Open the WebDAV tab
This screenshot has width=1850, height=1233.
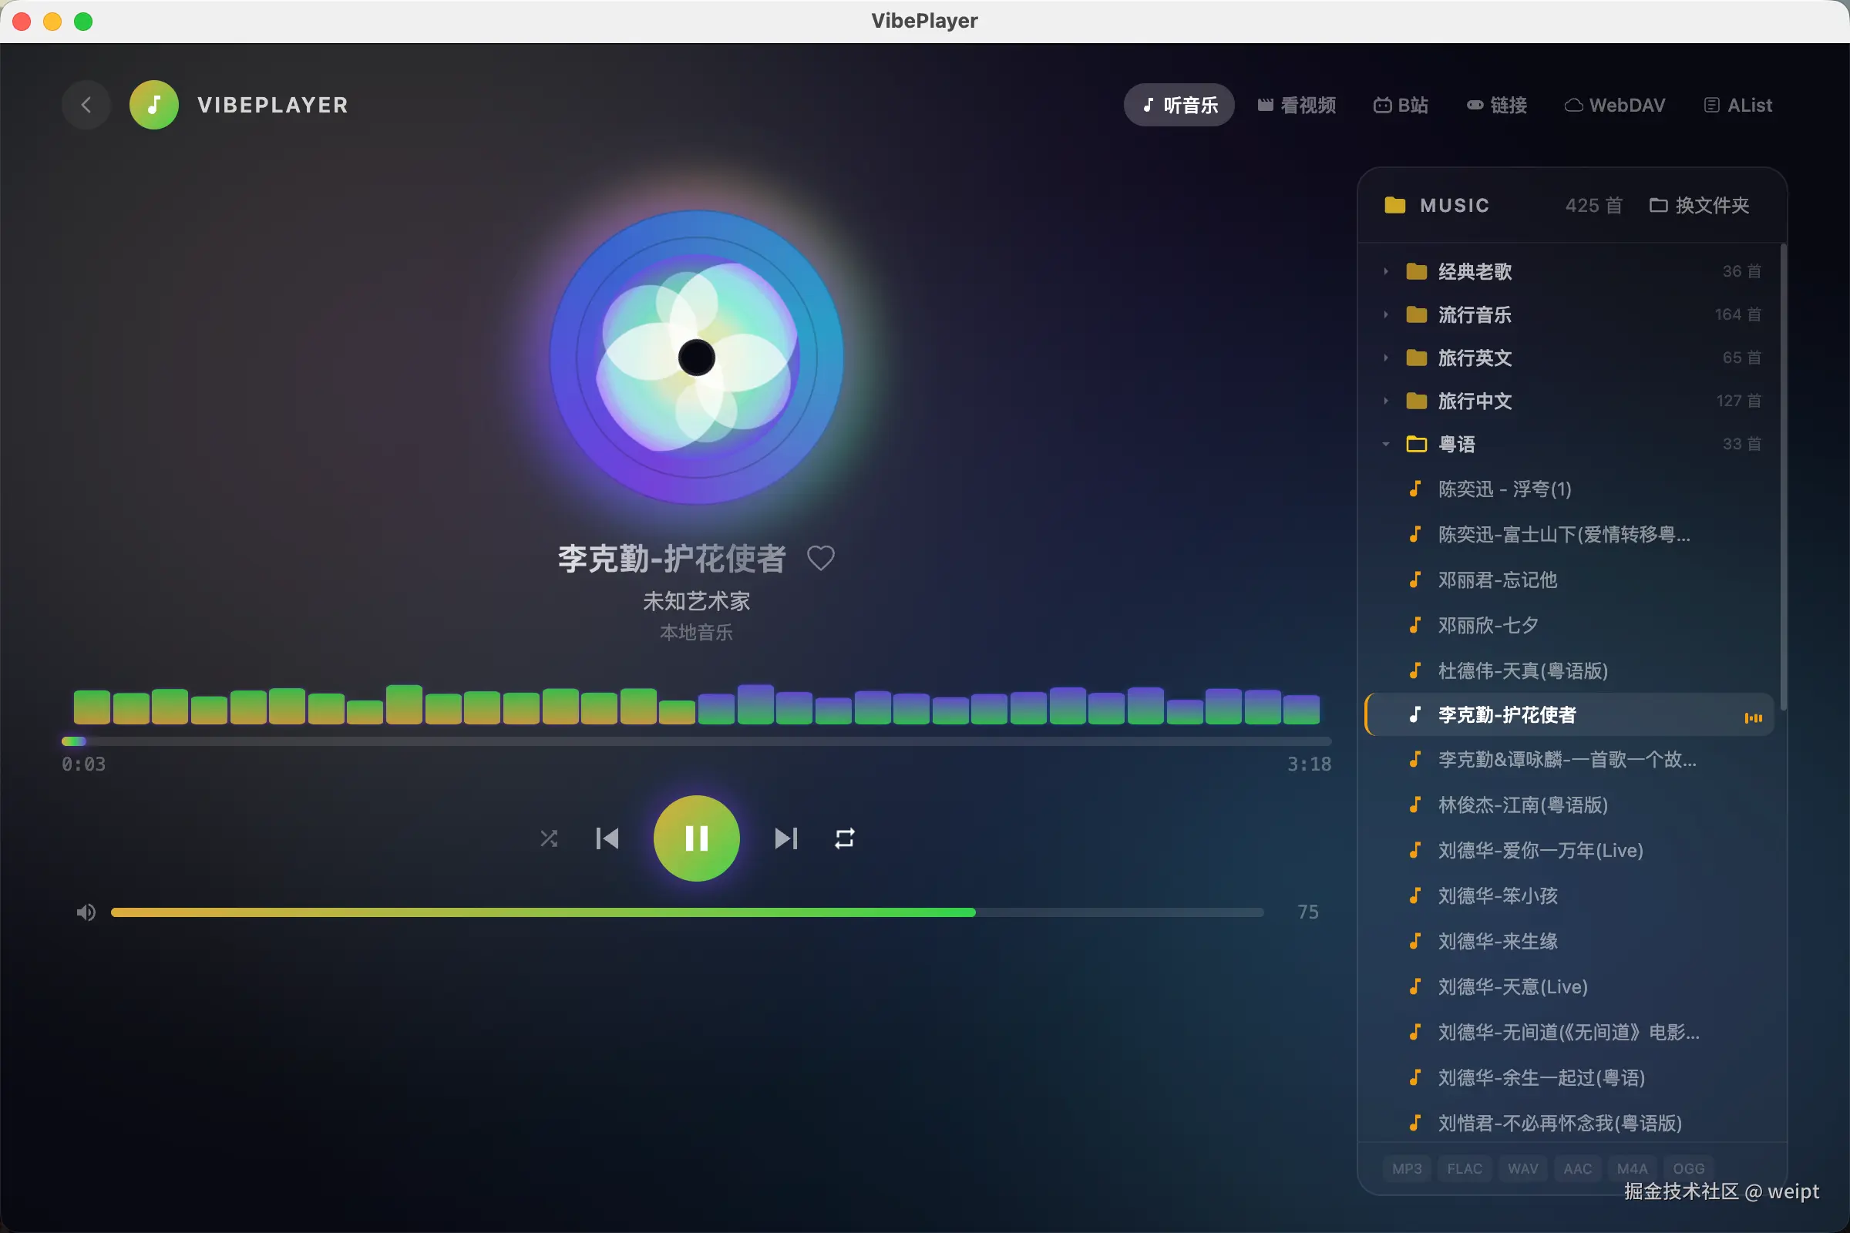click(x=1614, y=105)
